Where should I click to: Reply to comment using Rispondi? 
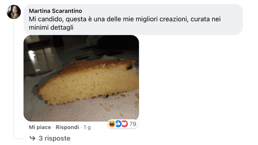67,127
